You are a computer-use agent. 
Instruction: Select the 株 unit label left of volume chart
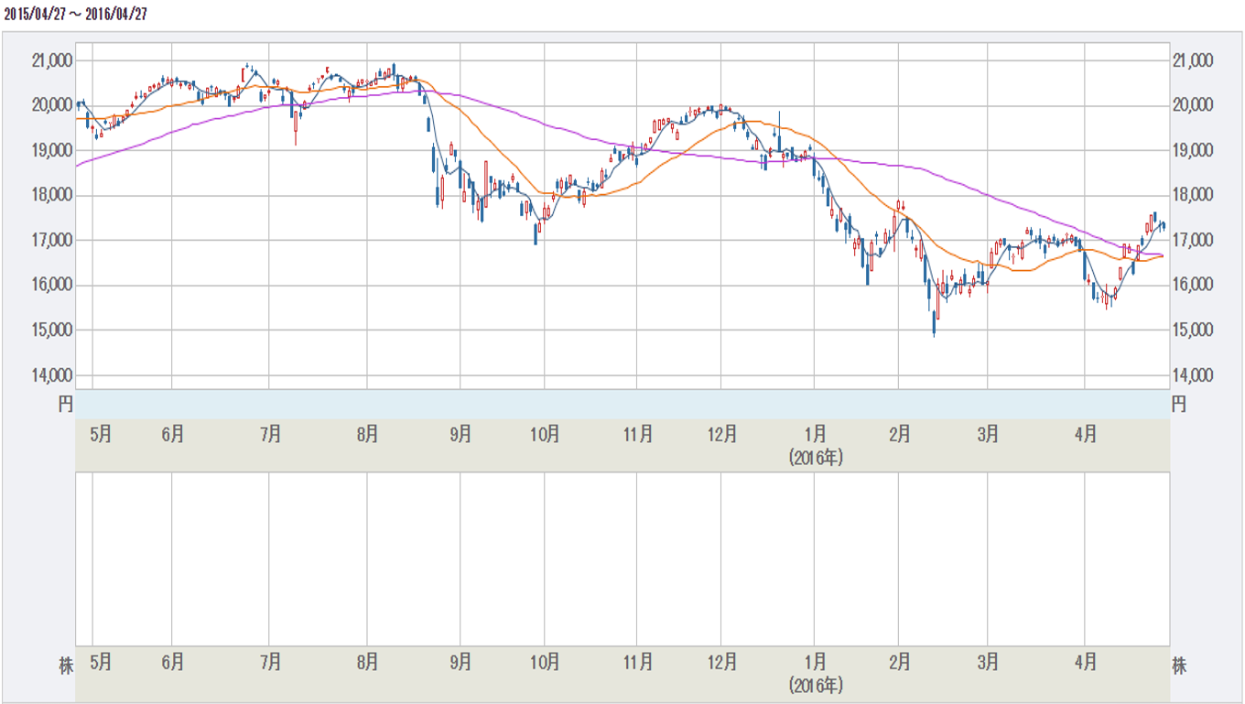[66, 666]
